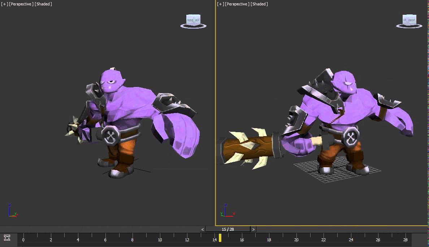Click the compass ring under right viewport's ViewCube

pos(409,26)
